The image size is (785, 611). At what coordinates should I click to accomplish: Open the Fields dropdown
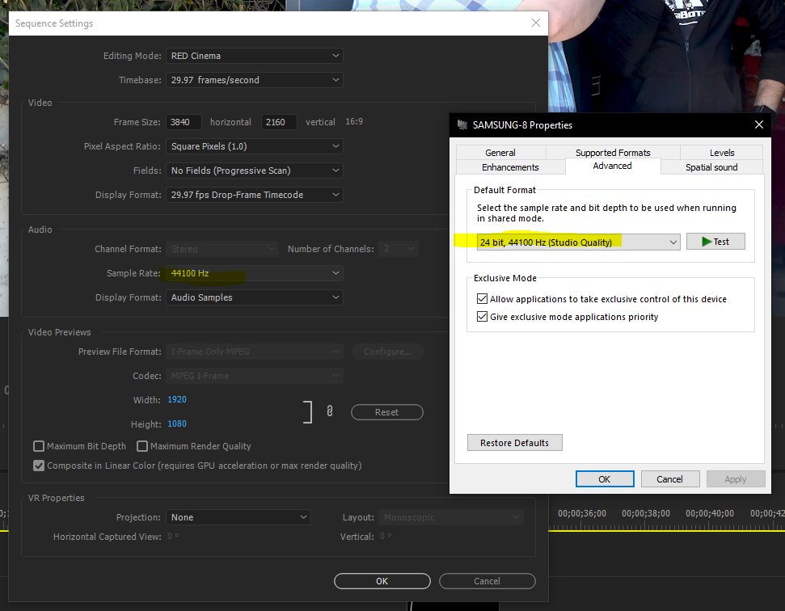point(255,171)
